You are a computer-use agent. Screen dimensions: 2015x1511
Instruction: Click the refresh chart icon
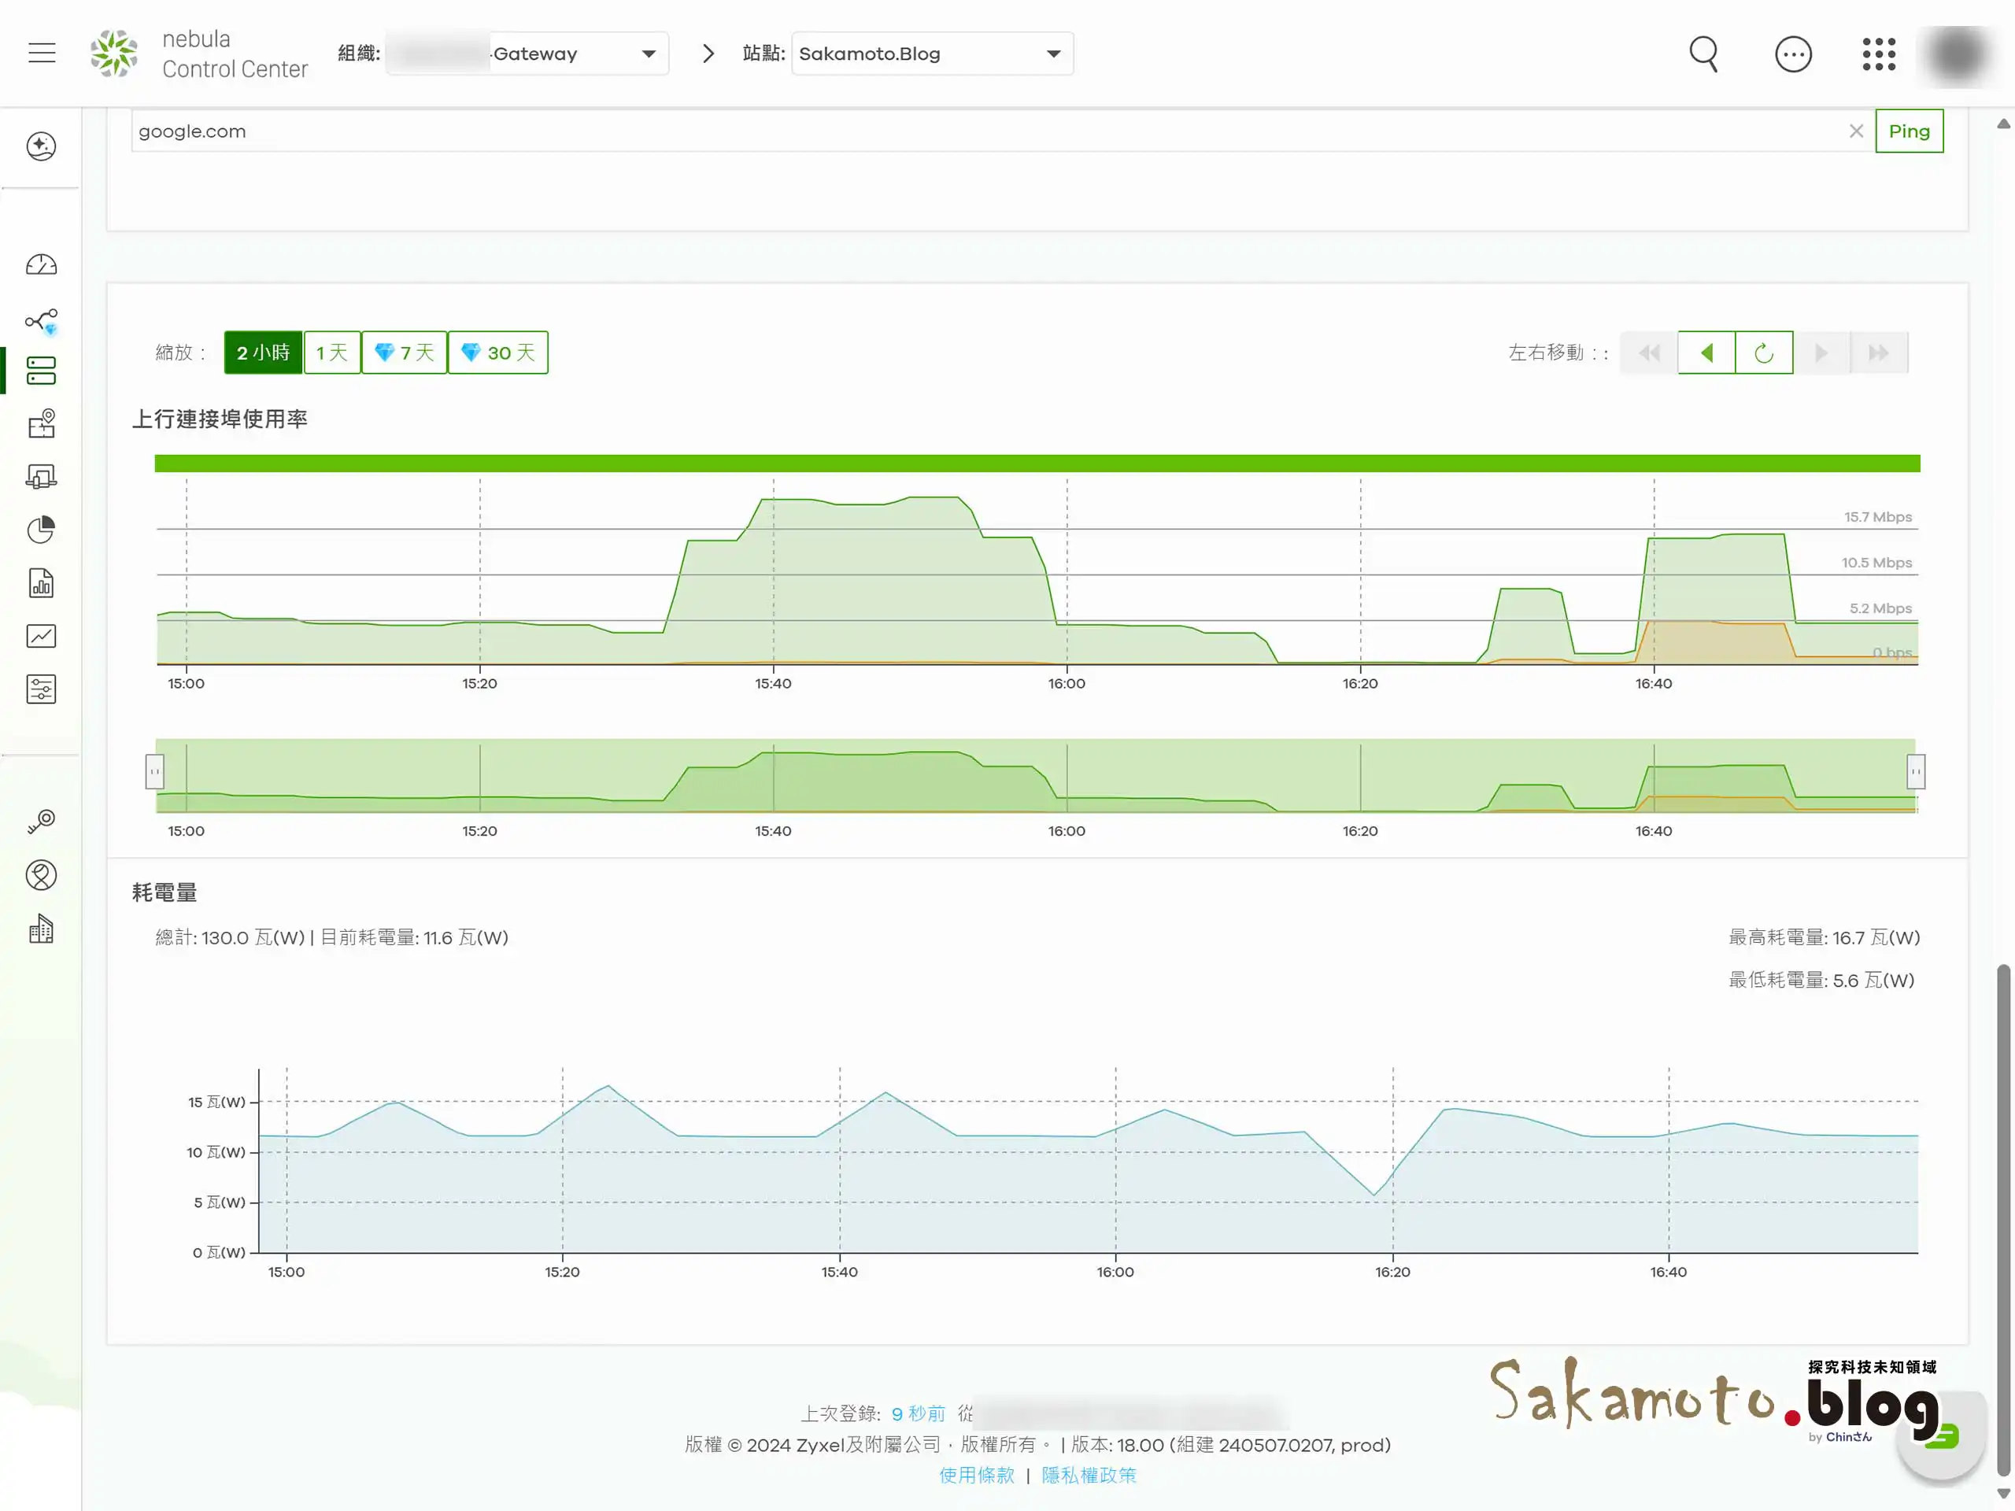[x=1764, y=353]
